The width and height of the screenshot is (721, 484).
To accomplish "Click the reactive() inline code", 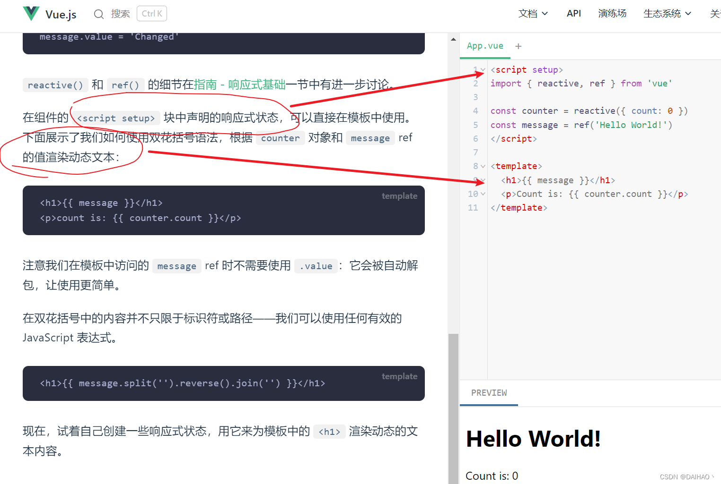I will click(55, 85).
